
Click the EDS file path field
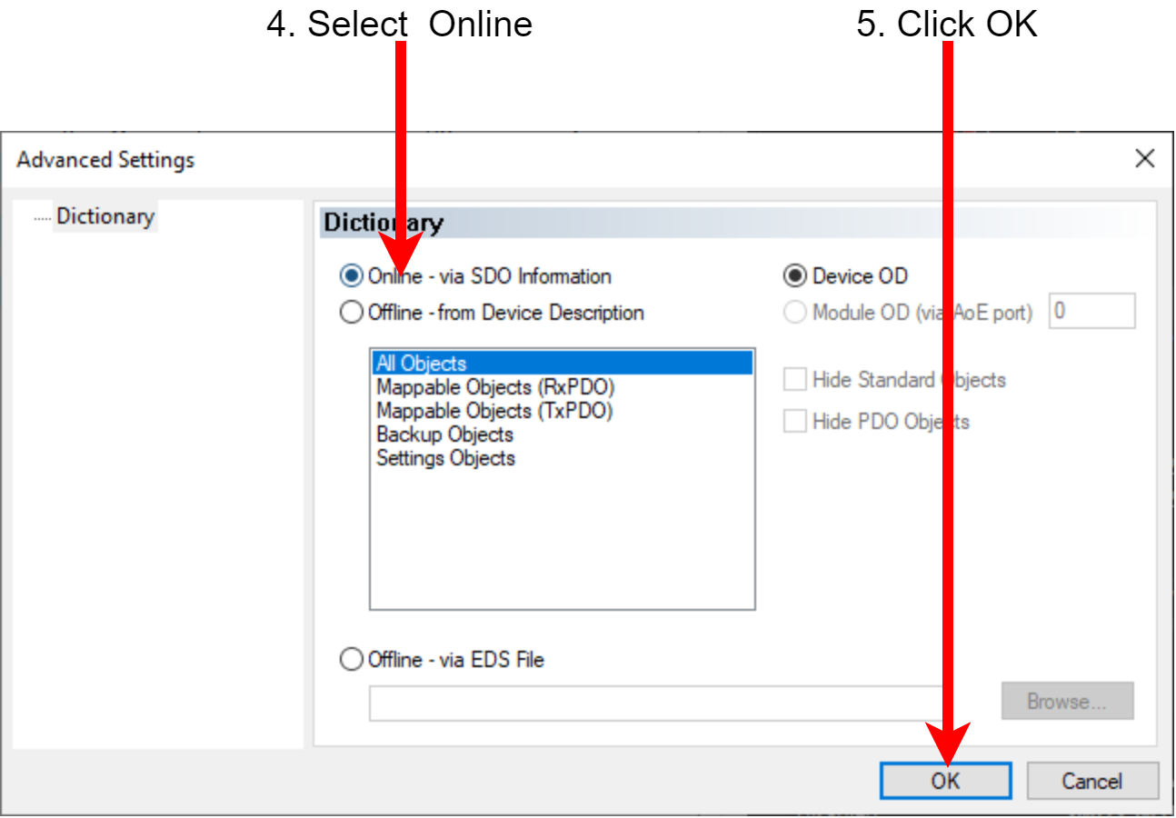pos(654,703)
